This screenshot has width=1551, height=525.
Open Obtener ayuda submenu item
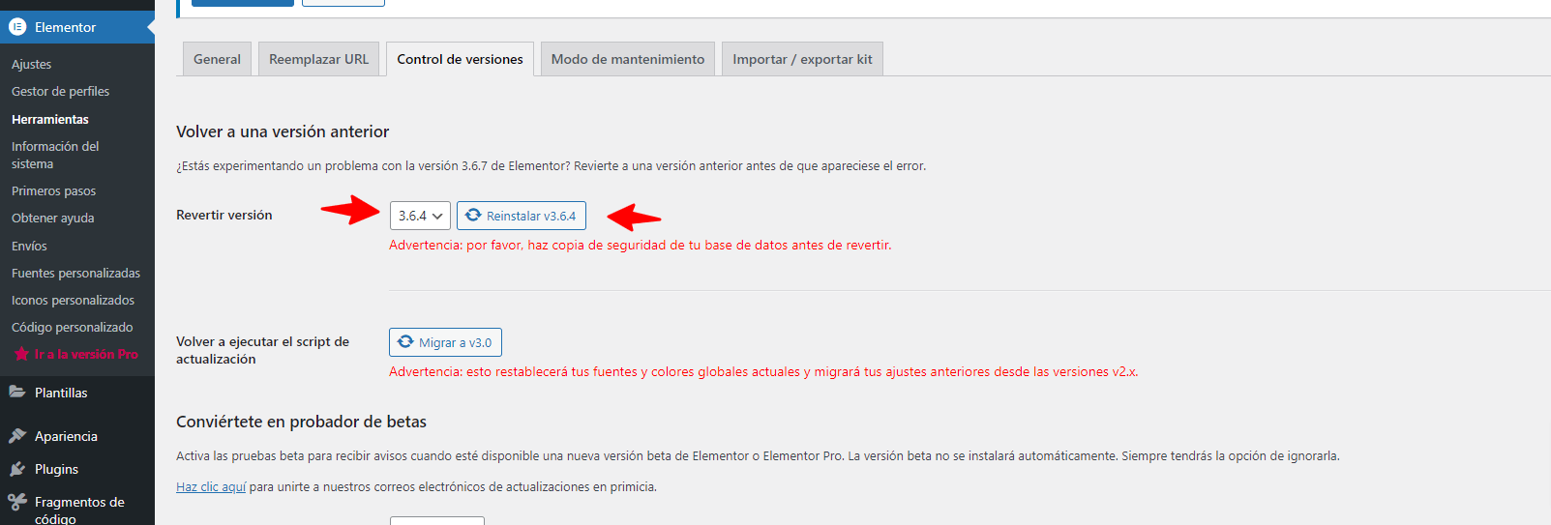(x=53, y=218)
